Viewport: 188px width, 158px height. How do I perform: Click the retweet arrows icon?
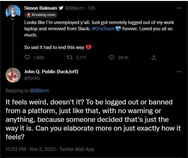(x=70, y=57)
